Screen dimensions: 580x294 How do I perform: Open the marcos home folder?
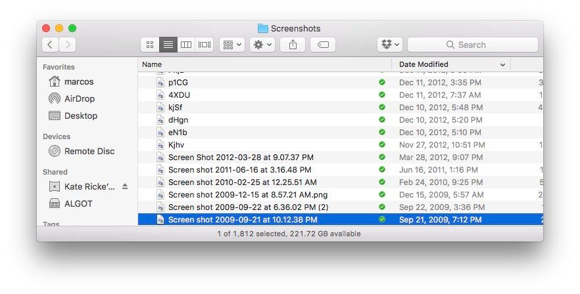(78, 81)
